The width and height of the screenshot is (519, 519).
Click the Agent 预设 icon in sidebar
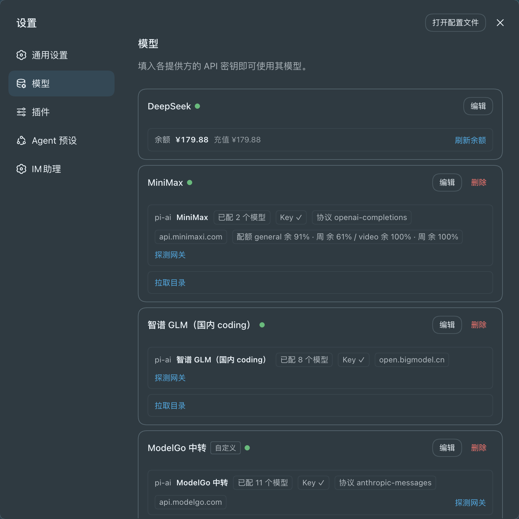[x=21, y=140]
